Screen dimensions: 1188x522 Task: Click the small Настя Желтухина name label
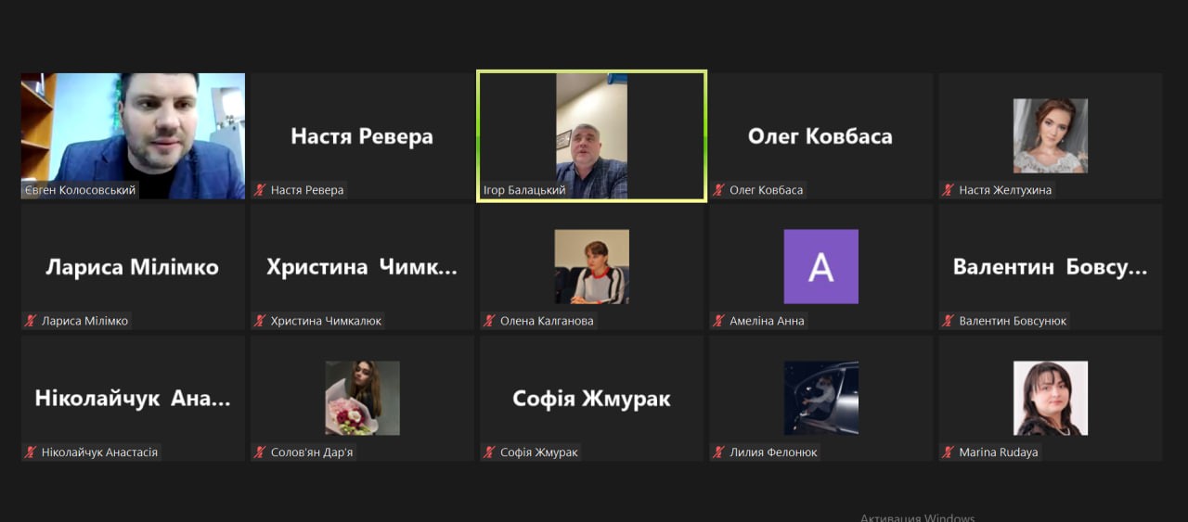pos(1005,190)
